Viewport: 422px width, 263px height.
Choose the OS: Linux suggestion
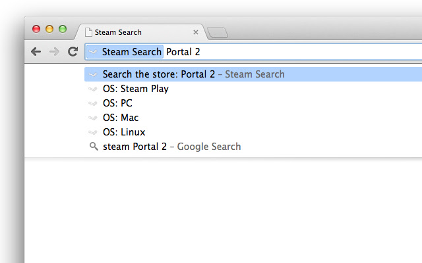pos(123,132)
